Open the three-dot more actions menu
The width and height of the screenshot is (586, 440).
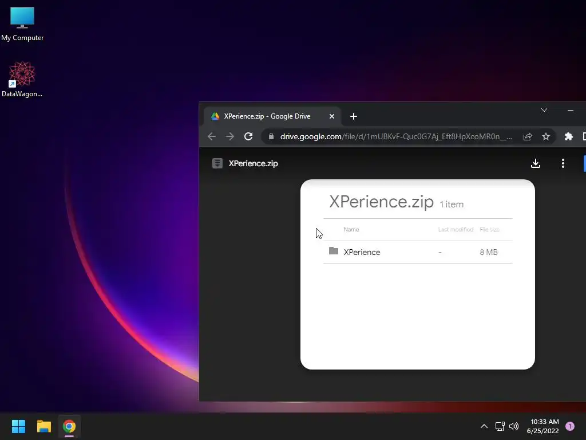click(x=563, y=163)
